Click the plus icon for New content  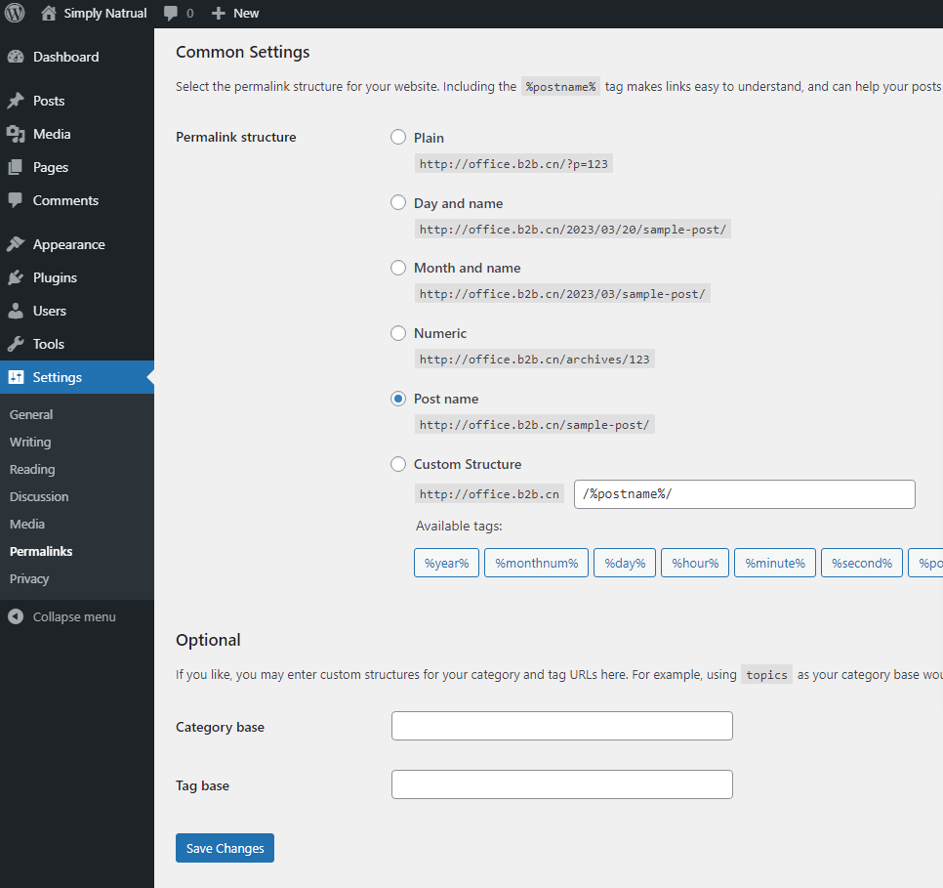(218, 14)
